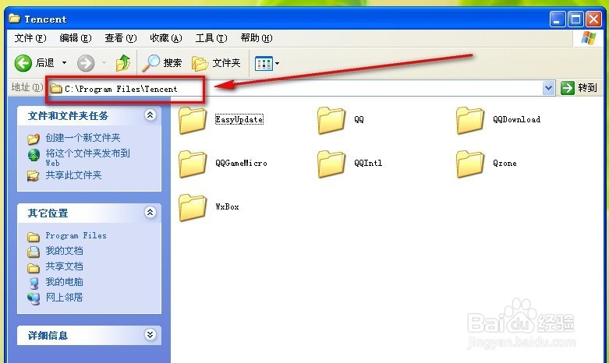The height and width of the screenshot is (363, 609).
Task: Open the Tools (工具) menu
Action: pos(211,38)
